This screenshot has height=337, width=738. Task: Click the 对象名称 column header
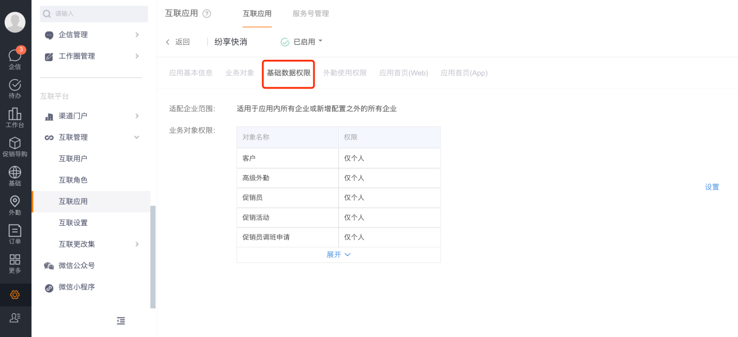click(288, 137)
